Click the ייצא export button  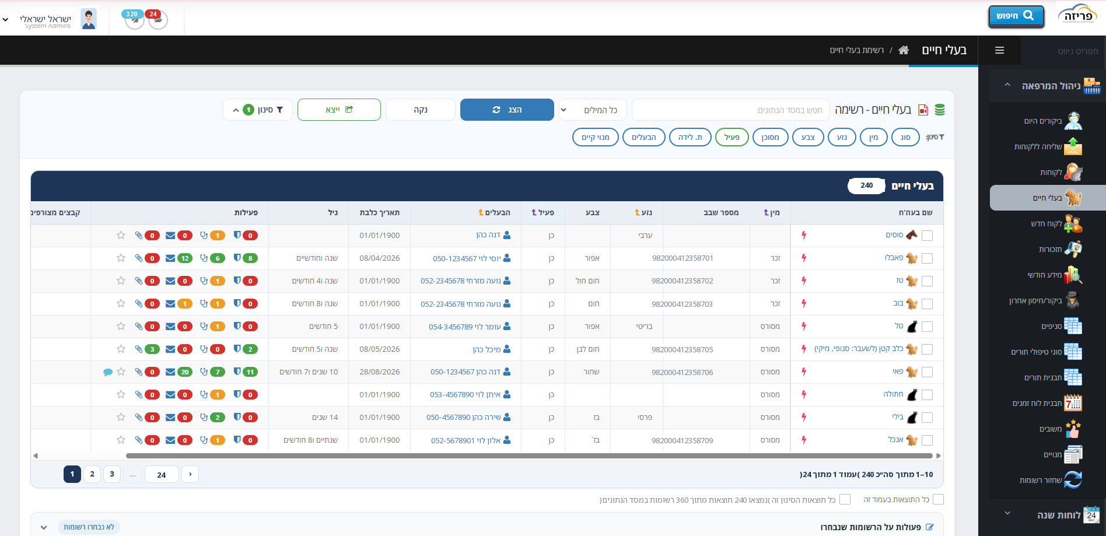[339, 110]
